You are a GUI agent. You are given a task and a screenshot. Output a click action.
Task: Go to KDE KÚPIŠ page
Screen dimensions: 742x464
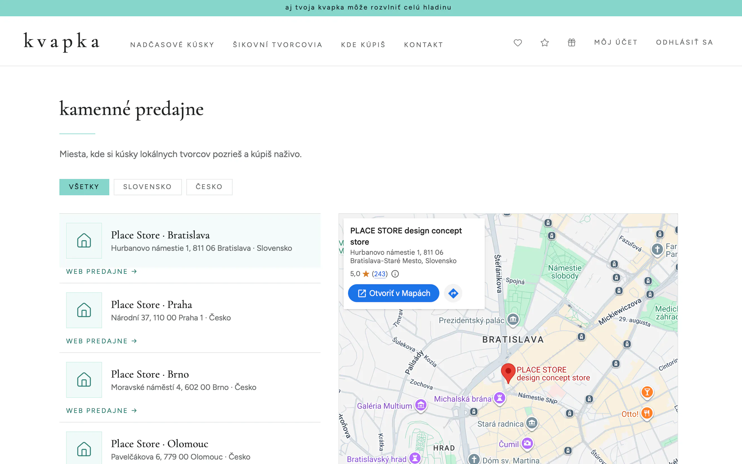(363, 45)
